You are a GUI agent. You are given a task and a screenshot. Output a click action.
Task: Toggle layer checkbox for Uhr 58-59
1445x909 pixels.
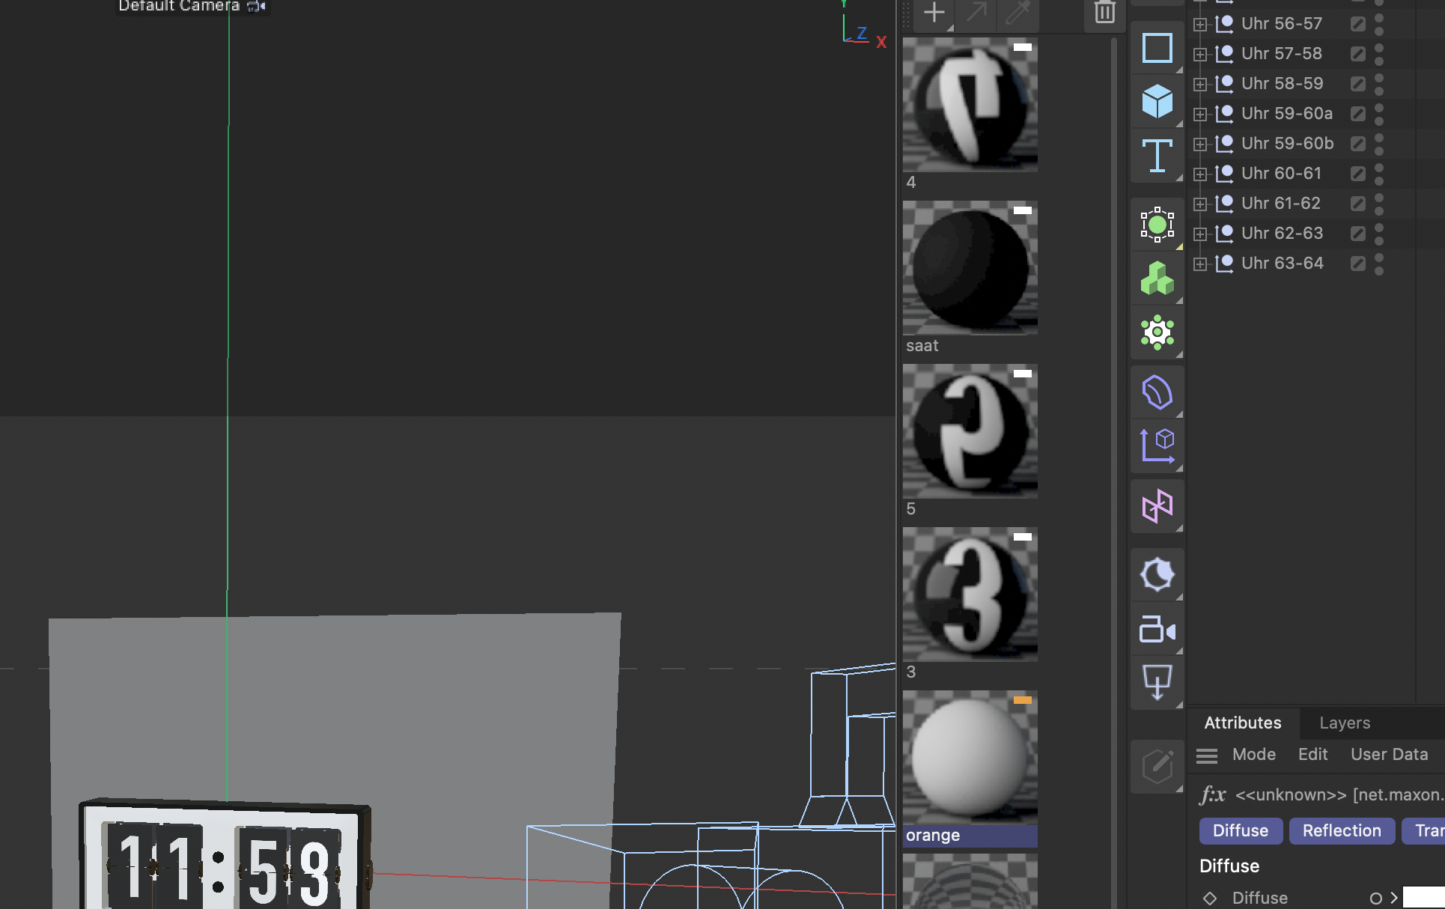1358,84
